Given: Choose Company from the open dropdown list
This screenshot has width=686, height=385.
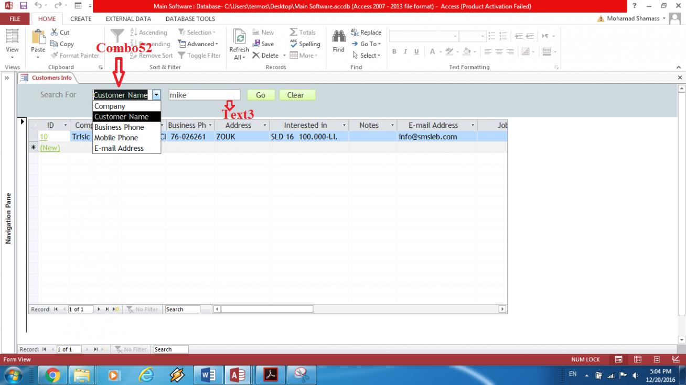Looking at the screenshot, I should [126, 106].
